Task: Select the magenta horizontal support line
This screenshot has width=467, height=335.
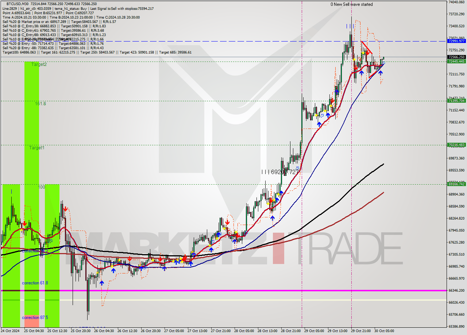Action: 223,291
